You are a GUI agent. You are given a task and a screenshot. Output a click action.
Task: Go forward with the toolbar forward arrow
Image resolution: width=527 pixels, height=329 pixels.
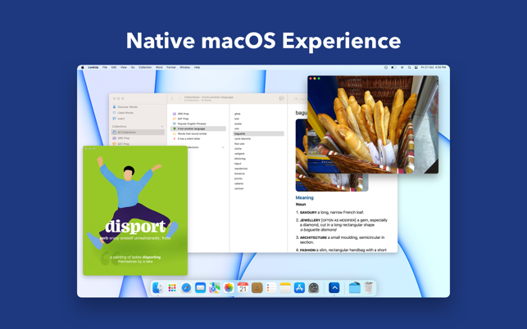[179, 98]
